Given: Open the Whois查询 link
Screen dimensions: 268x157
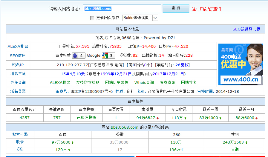Looking at the screenshot, I should 144,82.
